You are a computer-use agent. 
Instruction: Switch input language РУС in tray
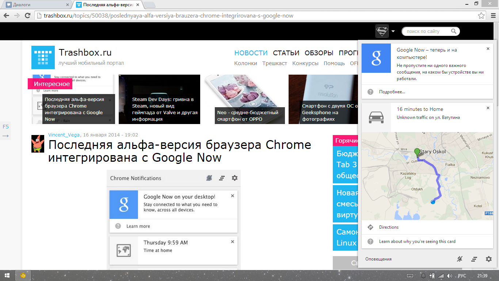click(462, 276)
